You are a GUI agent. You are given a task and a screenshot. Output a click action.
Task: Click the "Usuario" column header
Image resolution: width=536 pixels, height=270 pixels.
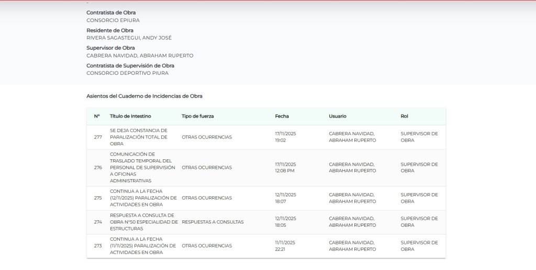337,116
